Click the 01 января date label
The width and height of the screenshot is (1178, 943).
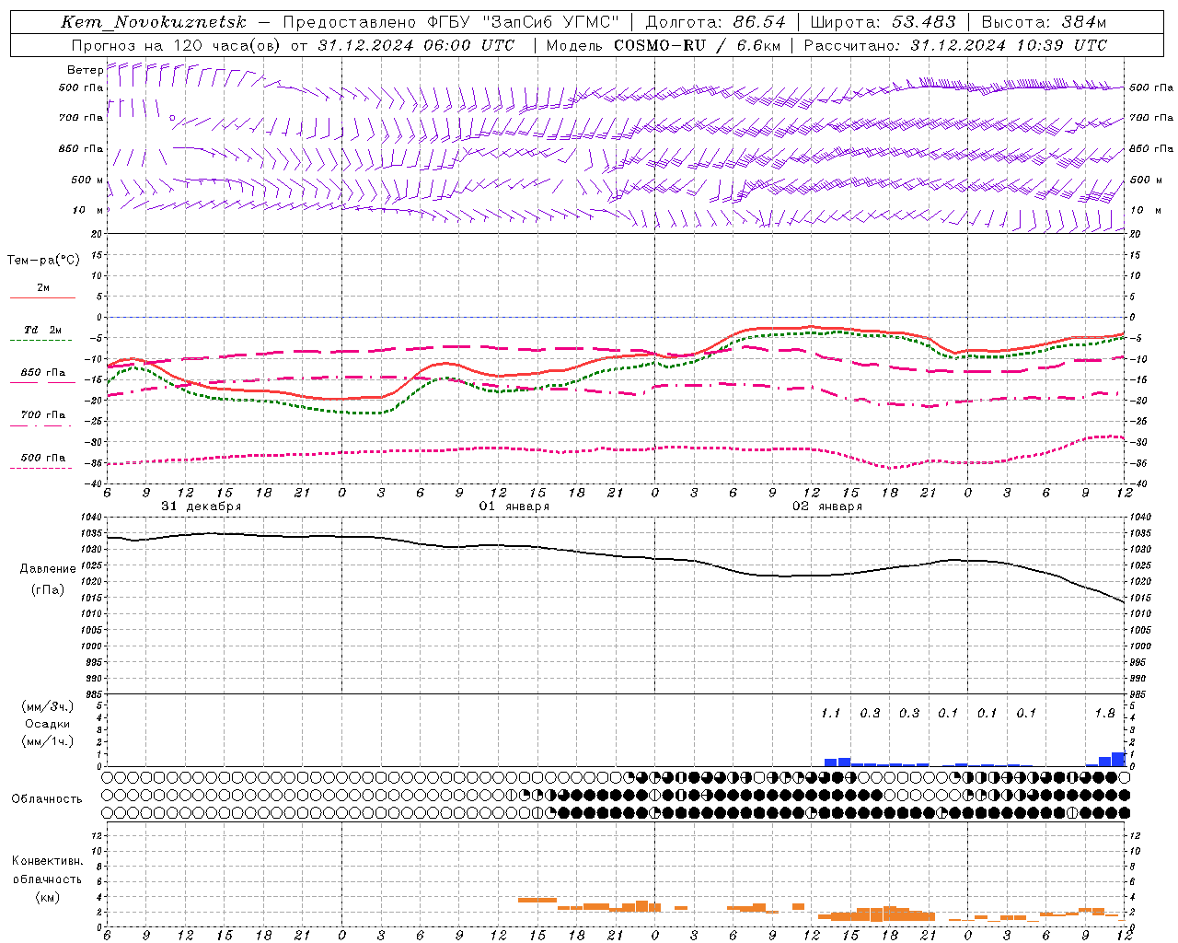(514, 506)
